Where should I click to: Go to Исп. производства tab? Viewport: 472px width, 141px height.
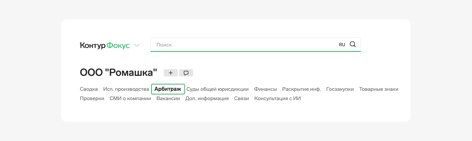(x=126, y=89)
